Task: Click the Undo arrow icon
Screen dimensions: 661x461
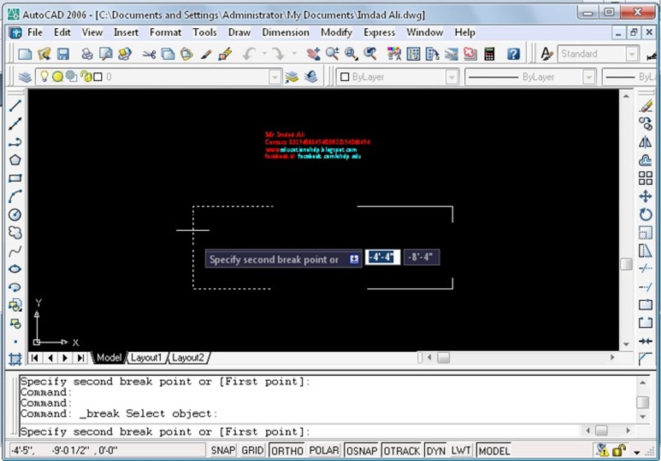Action: click(x=249, y=54)
